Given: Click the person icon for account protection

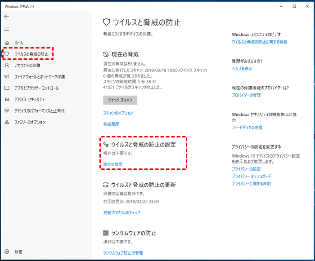Looking at the screenshot, I should pyautogui.click(x=7, y=66).
